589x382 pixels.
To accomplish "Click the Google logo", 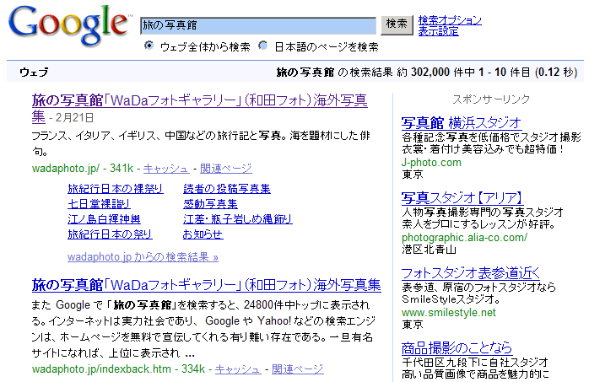I will (69, 25).
